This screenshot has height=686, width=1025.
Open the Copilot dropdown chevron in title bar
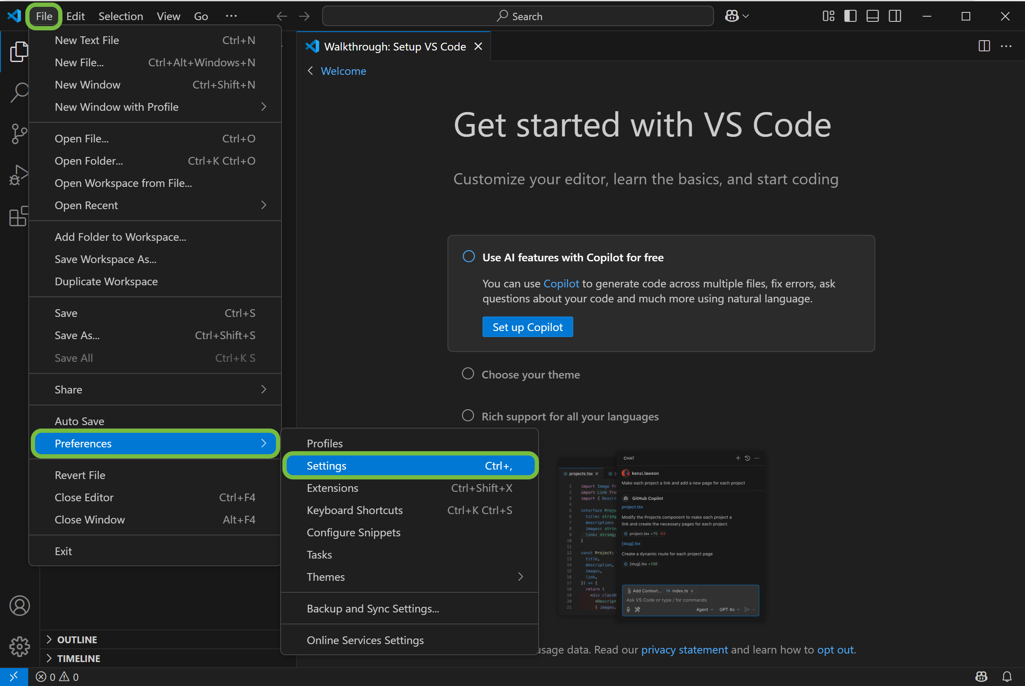point(746,16)
